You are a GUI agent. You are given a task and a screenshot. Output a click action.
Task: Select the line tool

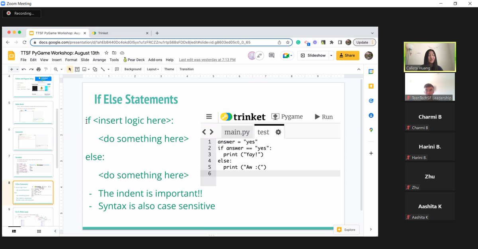pos(103,69)
